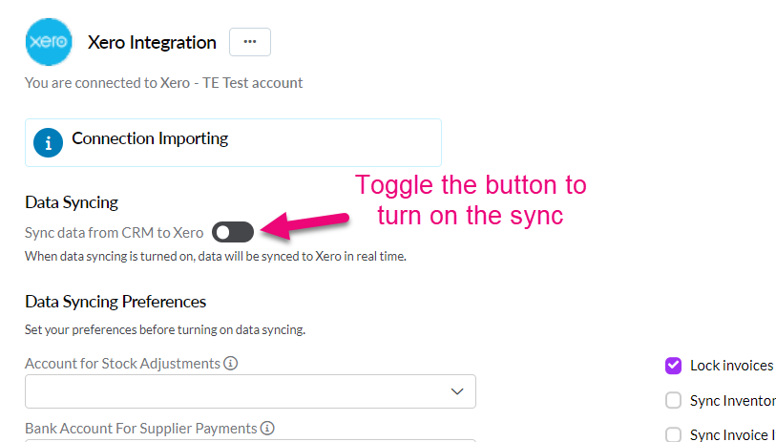Click the Data Syncing Preferences heading
The image size is (776, 442).
pos(115,302)
